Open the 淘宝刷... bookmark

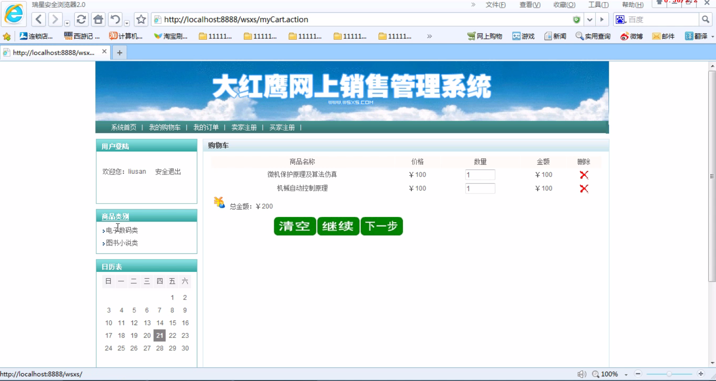tap(170, 36)
